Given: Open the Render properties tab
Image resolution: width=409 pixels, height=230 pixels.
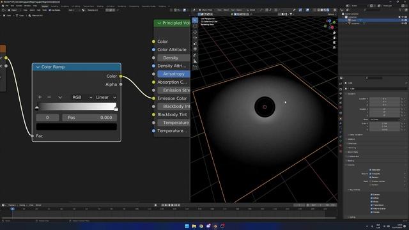Looking at the screenshot, I should click(341, 89).
